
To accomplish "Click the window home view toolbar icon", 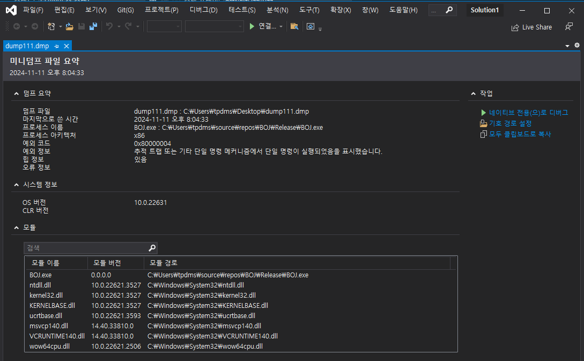I will click(311, 26).
